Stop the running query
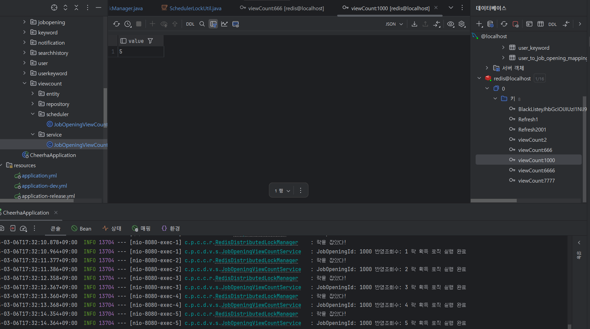The image size is (590, 329). (x=139, y=24)
